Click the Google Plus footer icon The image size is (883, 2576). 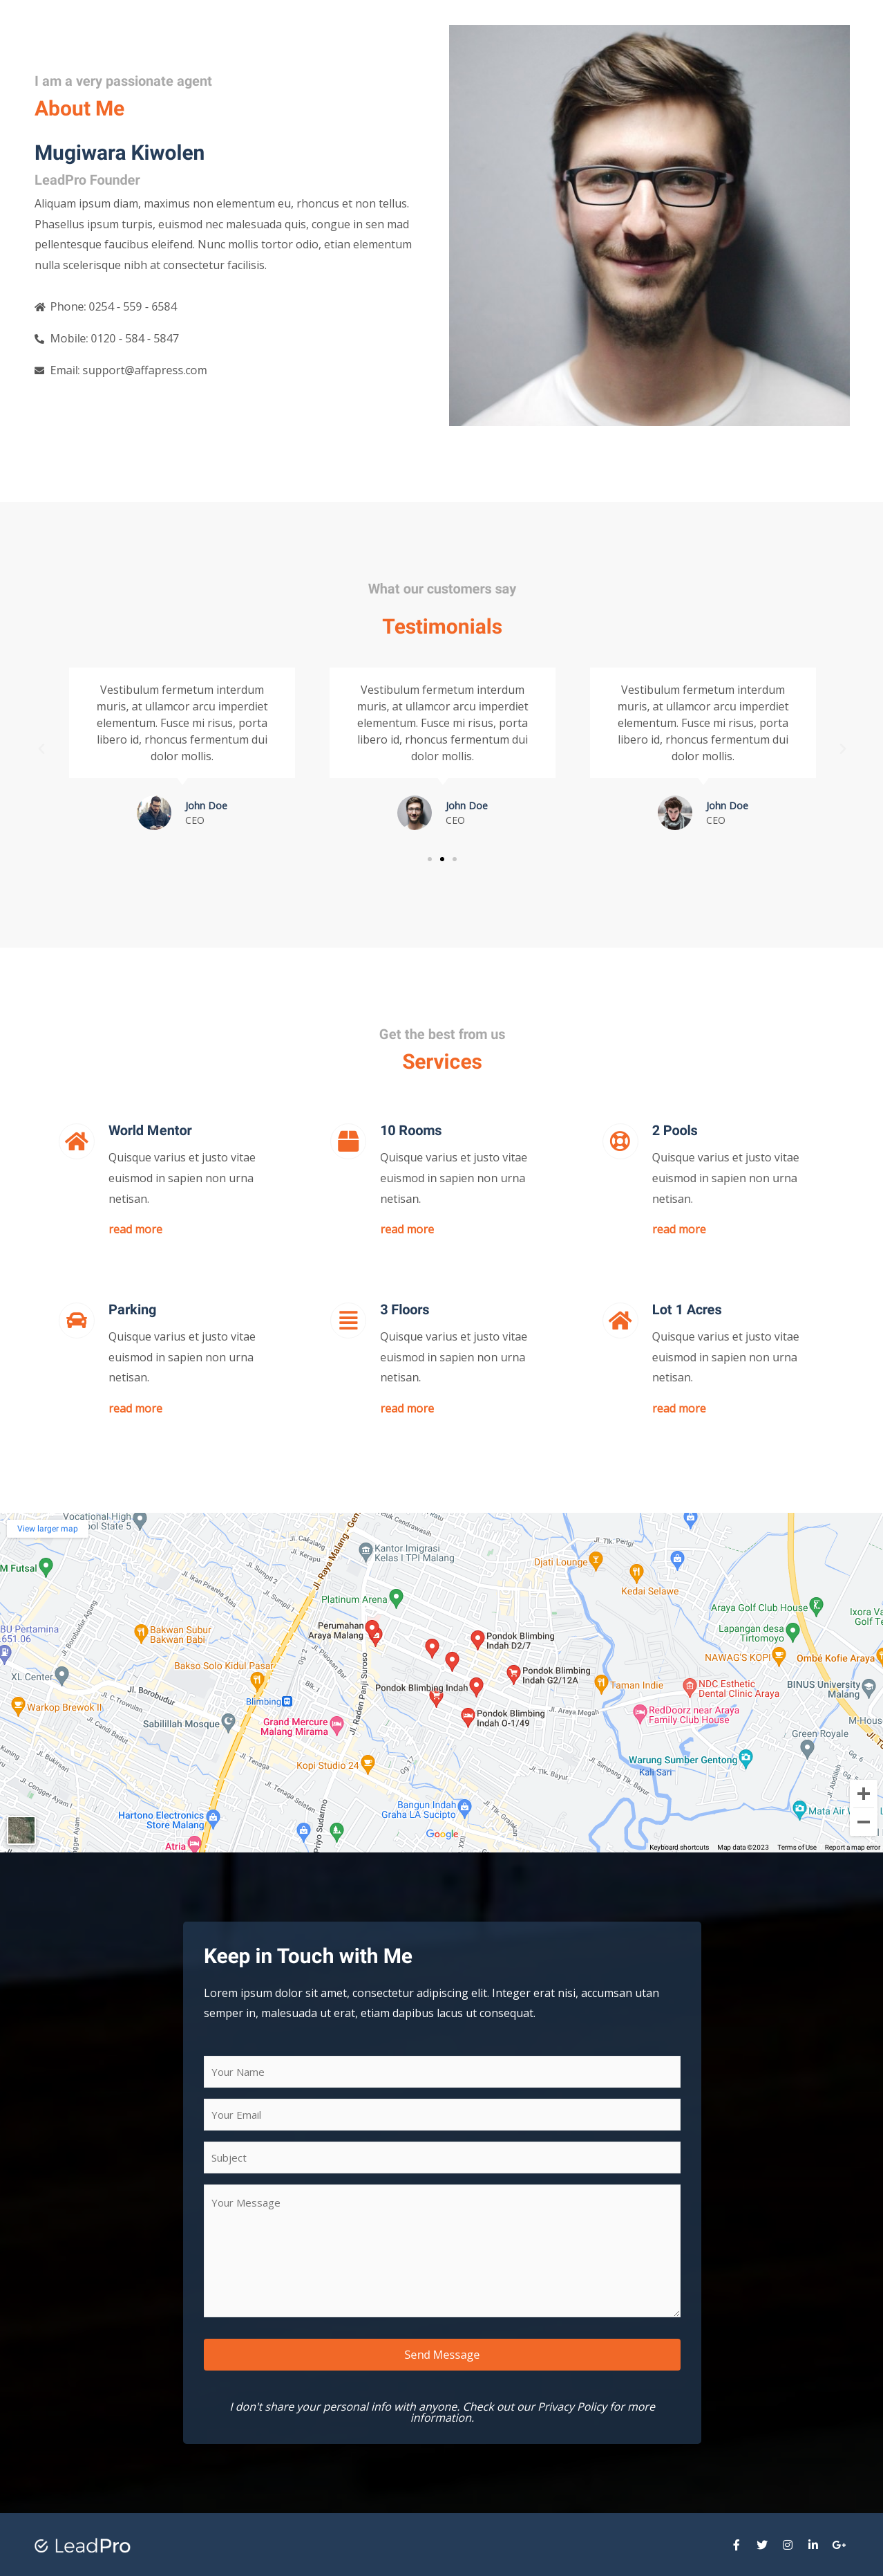839,2545
